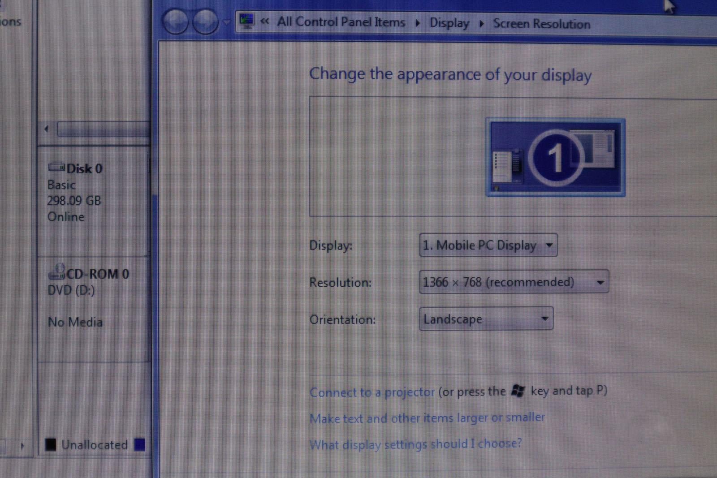Screen dimensions: 717x478
Task: Click the blue legend swatch beside Unallocated
Action: click(140, 444)
